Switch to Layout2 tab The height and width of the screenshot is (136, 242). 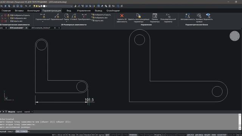click(27, 112)
